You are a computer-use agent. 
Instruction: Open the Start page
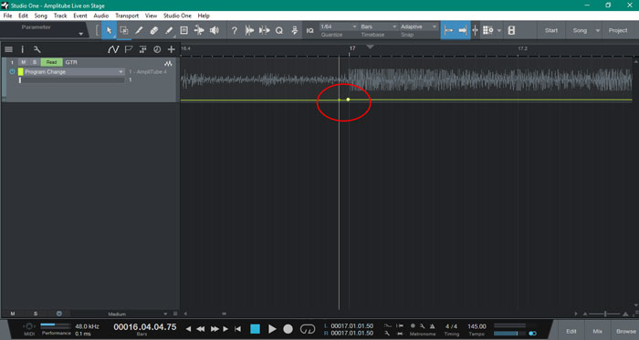pos(551,30)
